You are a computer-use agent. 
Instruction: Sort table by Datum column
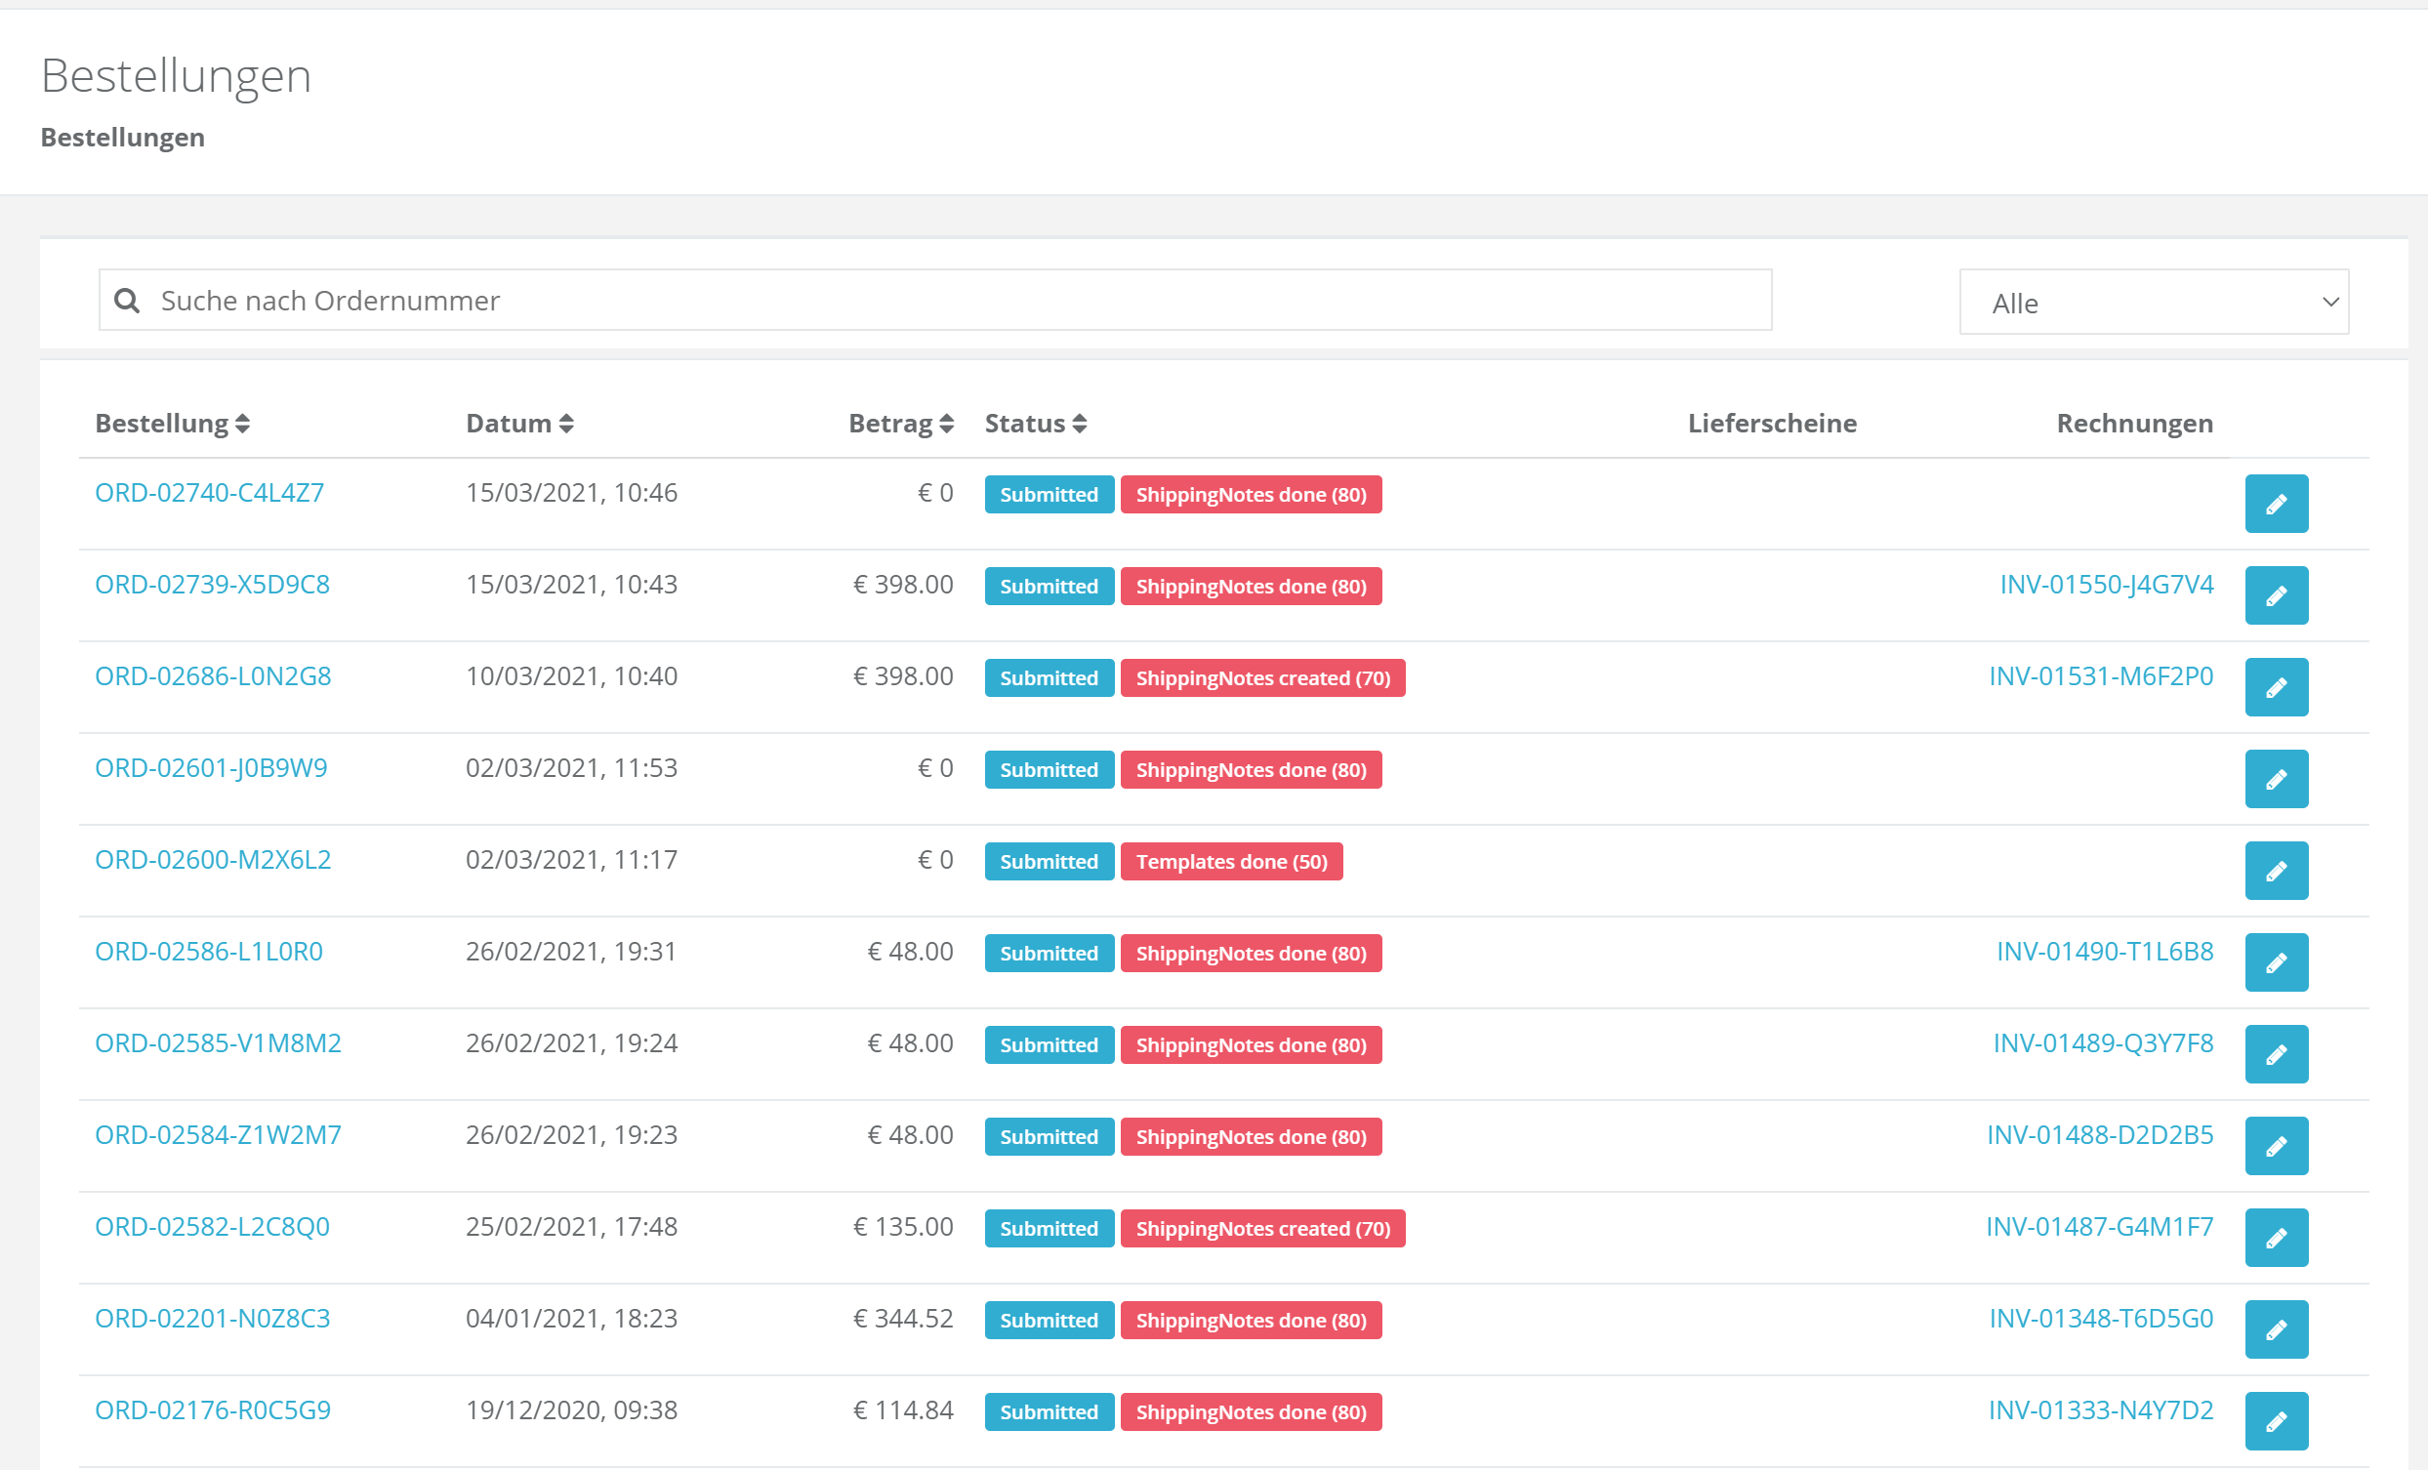coord(519,424)
